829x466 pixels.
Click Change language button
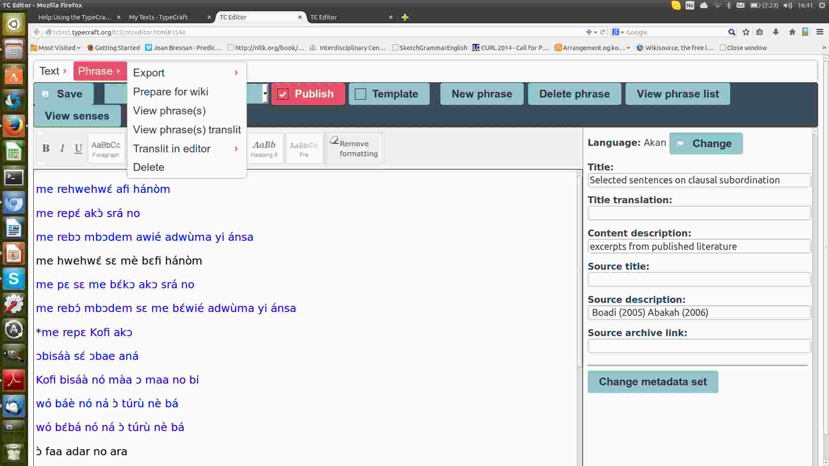click(x=706, y=143)
